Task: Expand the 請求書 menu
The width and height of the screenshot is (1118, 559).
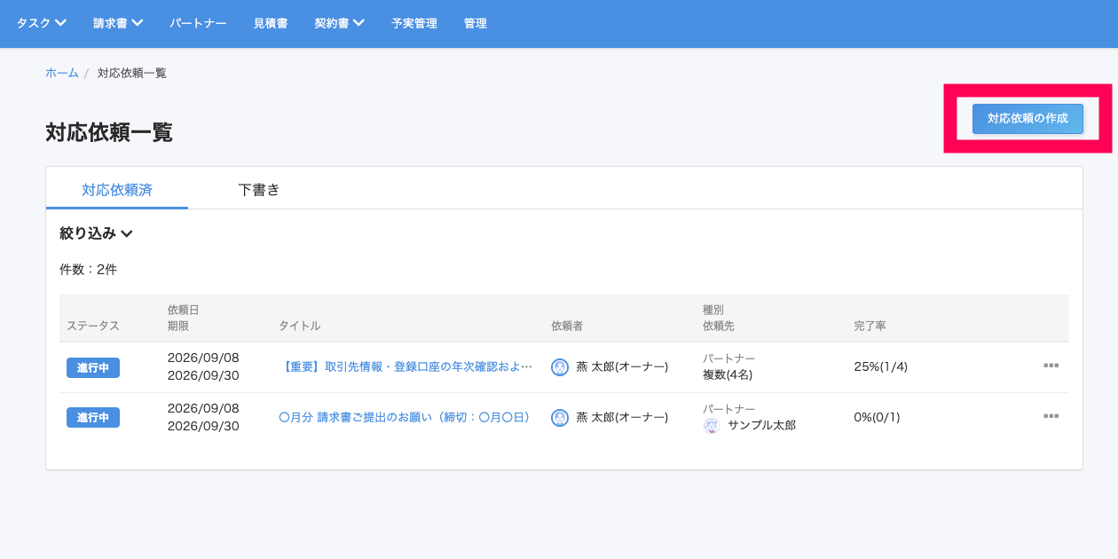Action: tap(118, 23)
